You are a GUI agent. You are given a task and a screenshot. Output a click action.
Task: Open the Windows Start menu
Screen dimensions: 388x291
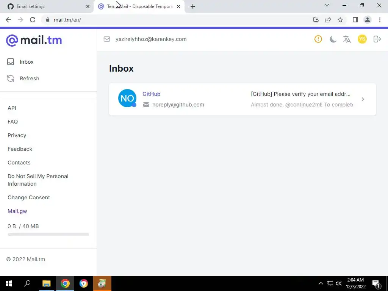pyautogui.click(x=9, y=283)
